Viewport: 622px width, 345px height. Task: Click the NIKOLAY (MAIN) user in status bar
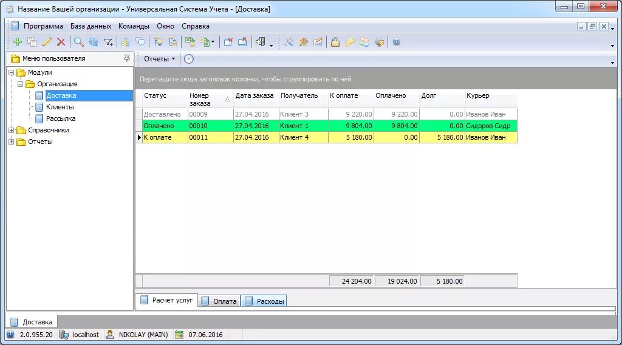138,335
